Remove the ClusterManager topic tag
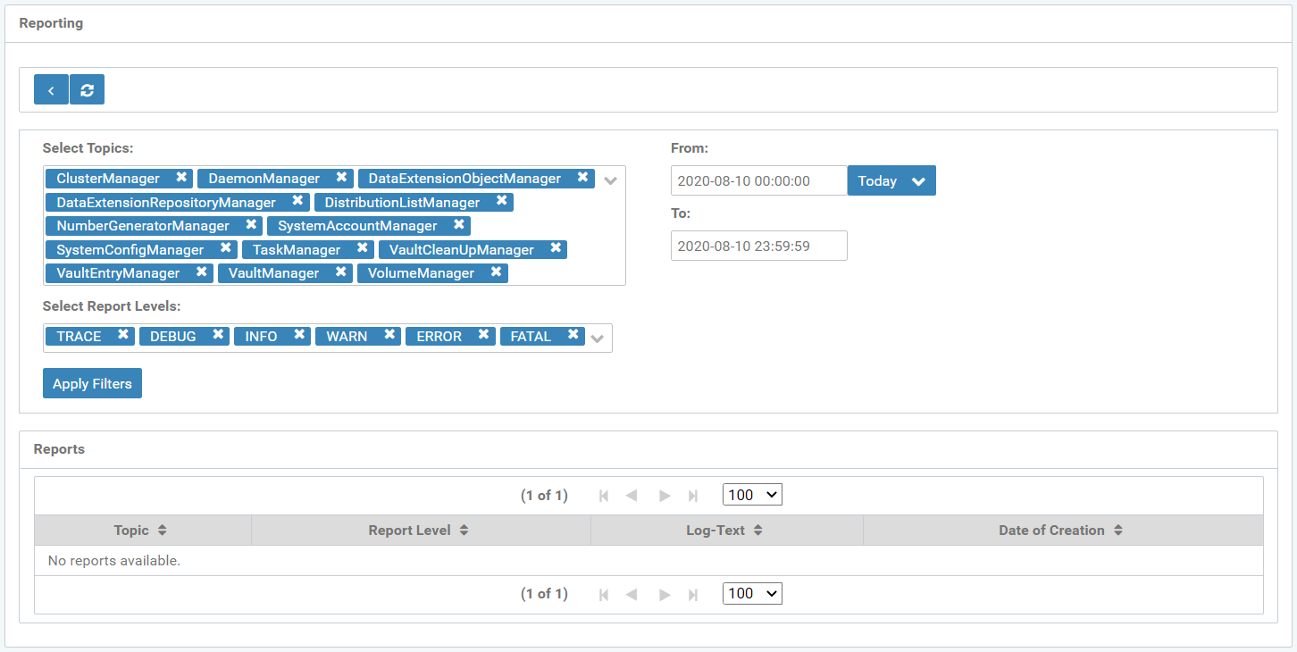This screenshot has width=1297, height=652. [181, 178]
